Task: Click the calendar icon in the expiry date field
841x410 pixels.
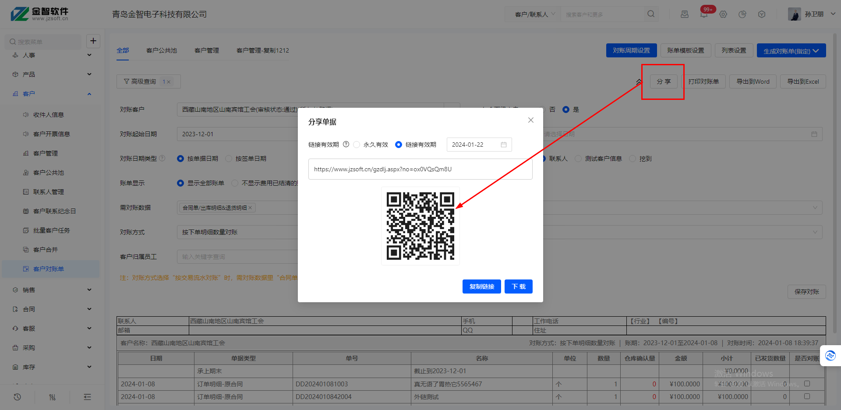Action: (x=504, y=145)
